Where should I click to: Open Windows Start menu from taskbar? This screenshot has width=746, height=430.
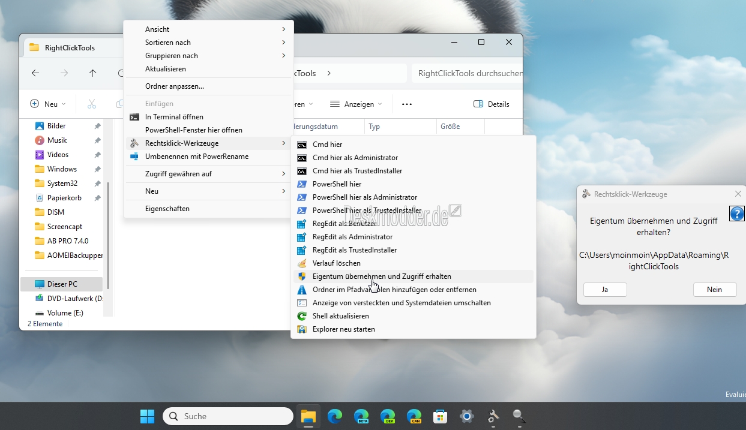(147, 416)
